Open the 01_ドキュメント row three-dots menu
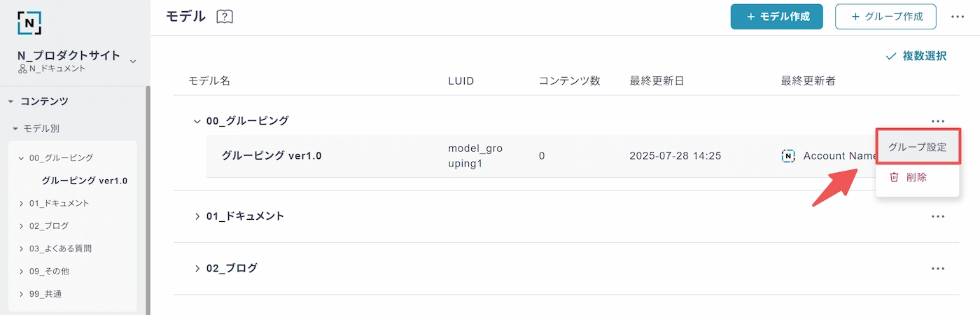 [x=938, y=216]
